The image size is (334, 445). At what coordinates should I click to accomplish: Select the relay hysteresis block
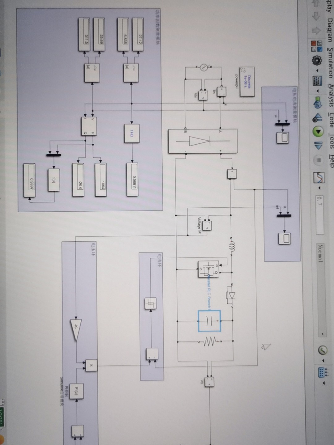pos(151,303)
